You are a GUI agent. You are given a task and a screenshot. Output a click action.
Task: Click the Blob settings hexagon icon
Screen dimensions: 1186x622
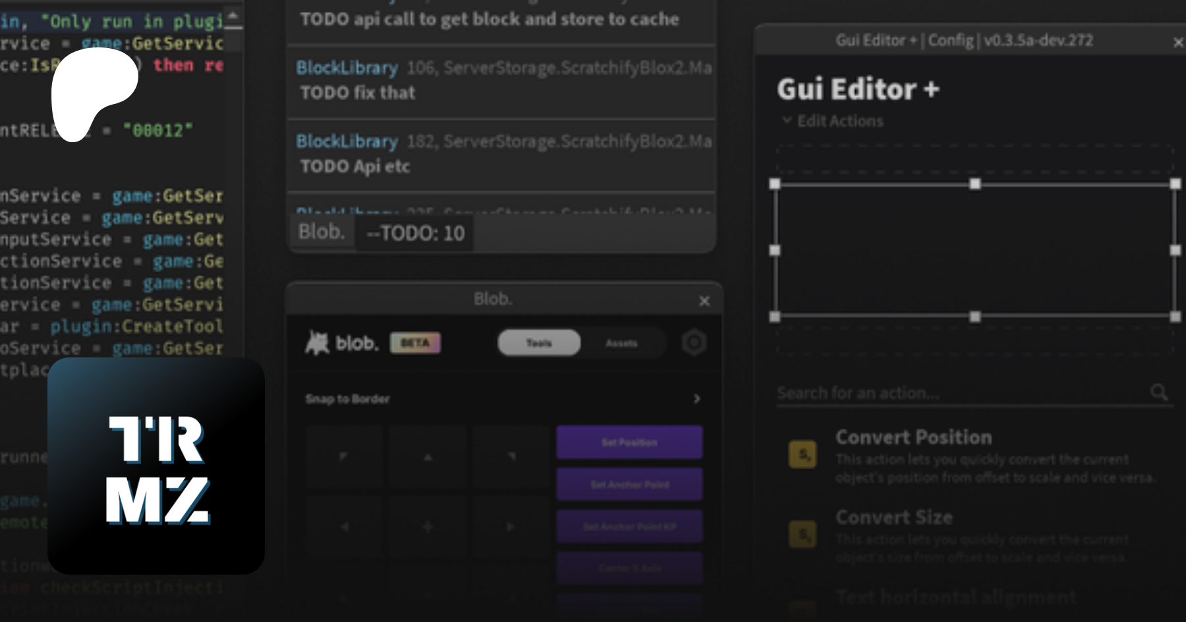[x=694, y=342]
